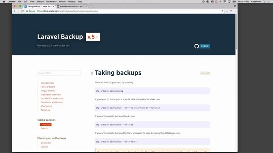
Task: Click the SPATIE badge button
Action: coord(205,46)
